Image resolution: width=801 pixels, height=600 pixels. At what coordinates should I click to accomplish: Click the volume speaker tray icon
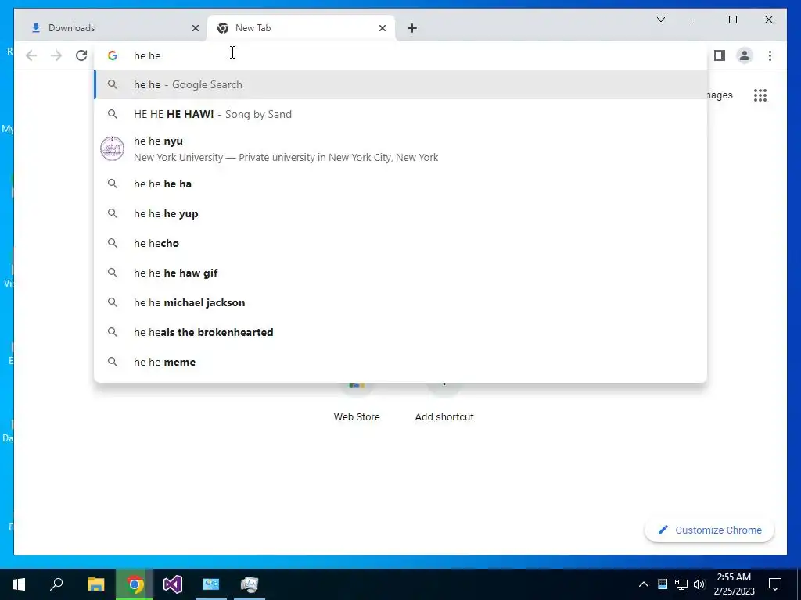click(699, 584)
